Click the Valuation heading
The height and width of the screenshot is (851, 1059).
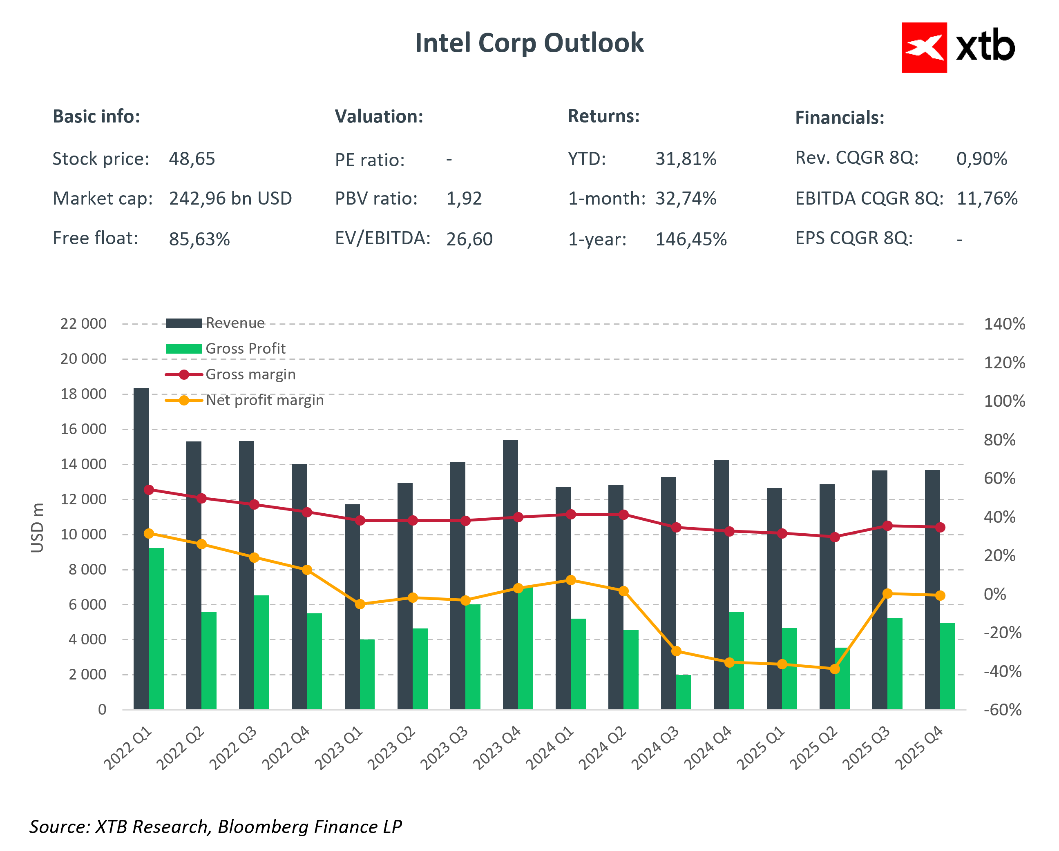pyautogui.click(x=379, y=116)
